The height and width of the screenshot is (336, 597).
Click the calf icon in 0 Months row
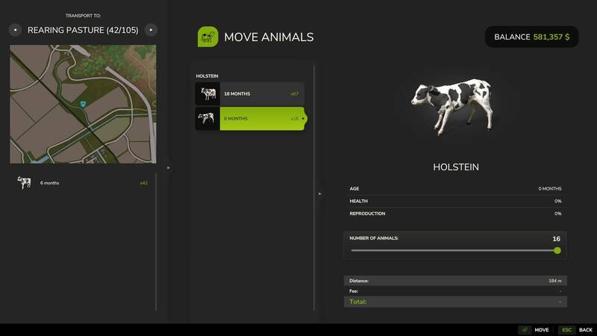(x=207, y=118)
